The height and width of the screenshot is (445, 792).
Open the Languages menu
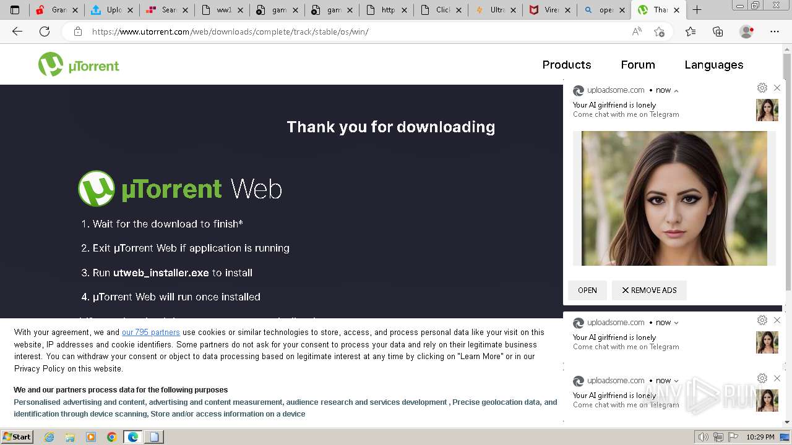click(714, 65)
